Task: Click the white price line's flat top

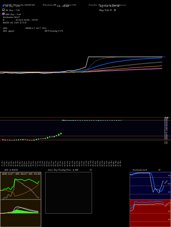Action: pyautogui.click(x=125, y=57)
